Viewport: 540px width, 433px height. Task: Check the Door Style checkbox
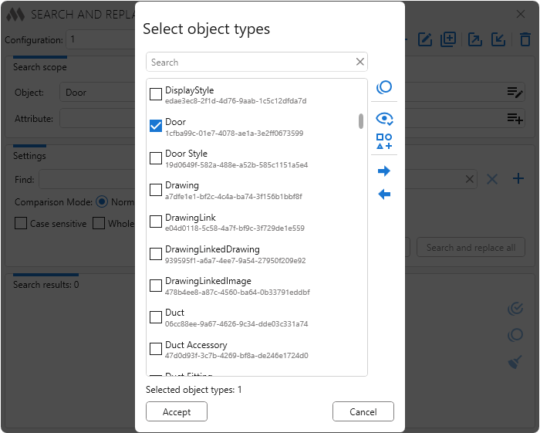(156, 158)
